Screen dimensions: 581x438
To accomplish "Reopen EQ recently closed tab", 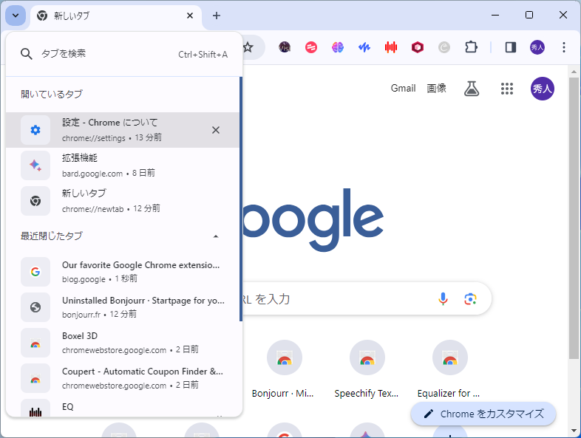I will pyautogui.click(x=123, y=407).
